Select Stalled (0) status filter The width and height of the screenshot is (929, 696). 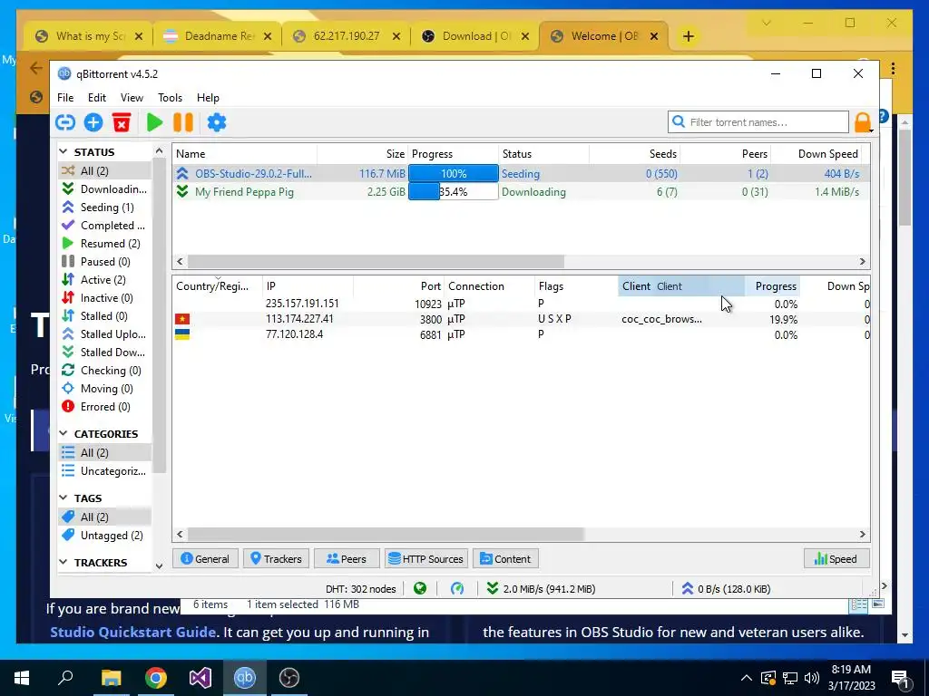point(105,316)
